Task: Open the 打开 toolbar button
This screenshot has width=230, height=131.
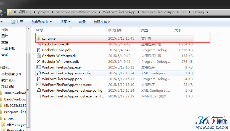Action: (17, 22)
